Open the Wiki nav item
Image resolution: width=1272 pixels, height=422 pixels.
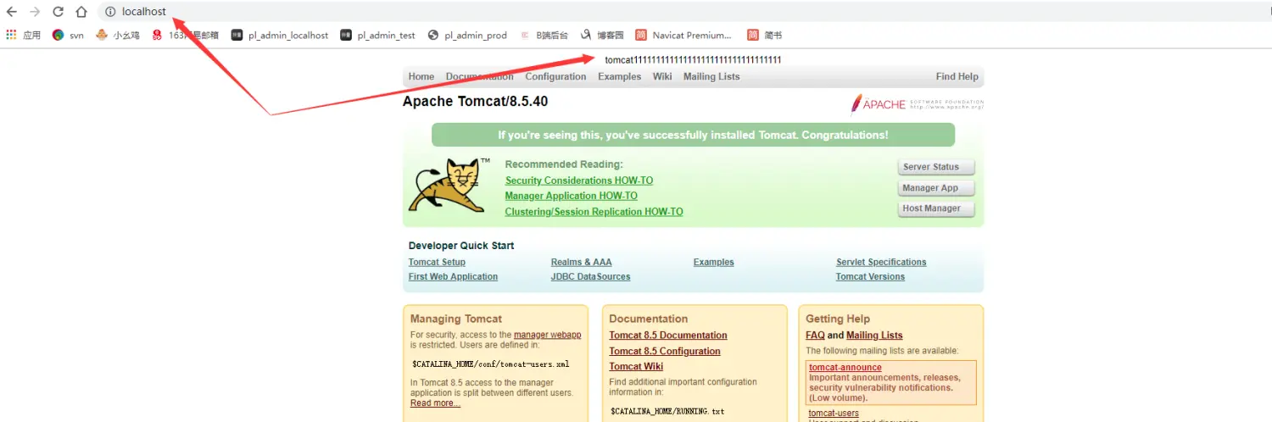(662, 76)
